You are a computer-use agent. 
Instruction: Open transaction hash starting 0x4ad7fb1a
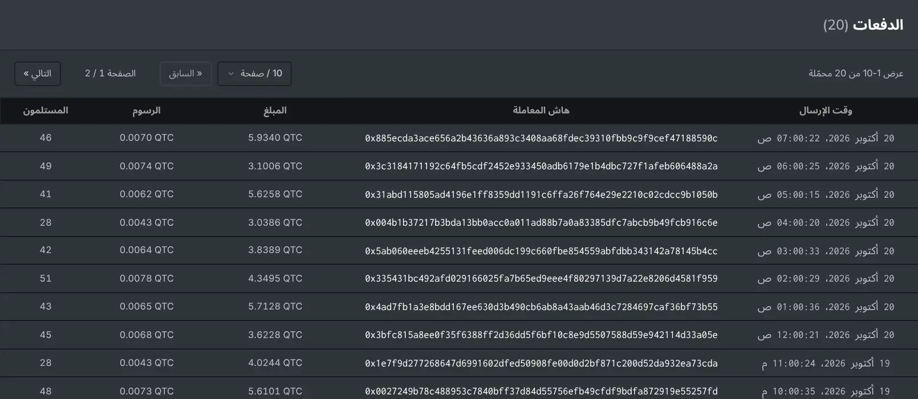pyautogui.click(x=541, y=307)
